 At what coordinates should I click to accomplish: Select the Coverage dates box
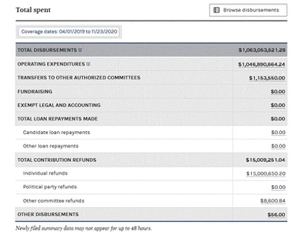coord(69,31)
